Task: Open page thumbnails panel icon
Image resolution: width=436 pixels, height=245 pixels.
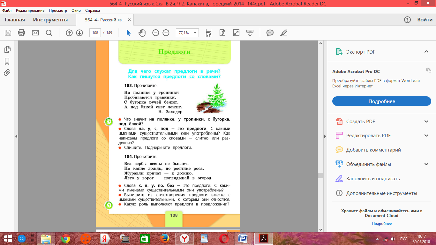Action: coord(7,49)
